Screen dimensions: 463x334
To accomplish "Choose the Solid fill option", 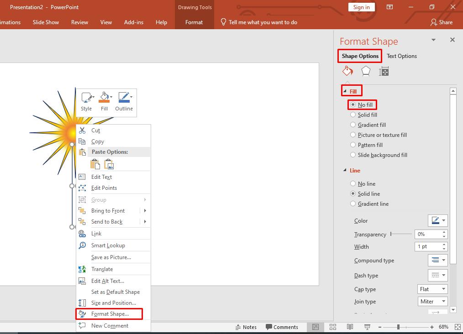I will coord(353,115).
